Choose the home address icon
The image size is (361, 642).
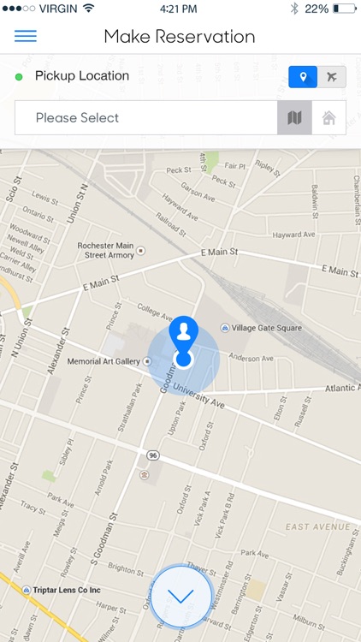328,118
